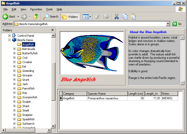Screen dimensions: 187x134
Task: Open the Address bar dropdown
Action: click(168, 24)
